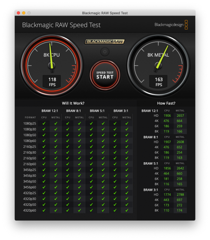Select BRAW 8:1 HD METAL value 2608
The image size is (210, 240).
tap(180, 142)
